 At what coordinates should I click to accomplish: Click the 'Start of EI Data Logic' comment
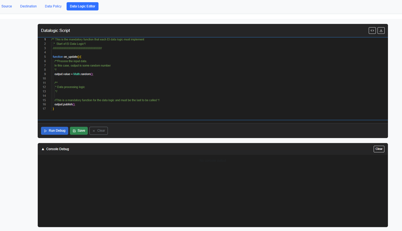click(x=70, y=44)
